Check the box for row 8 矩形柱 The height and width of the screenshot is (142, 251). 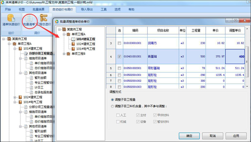point(119,87)
